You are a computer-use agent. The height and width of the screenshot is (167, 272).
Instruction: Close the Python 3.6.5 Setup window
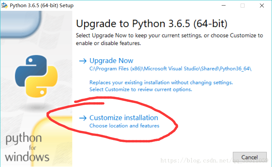coord(262,6)
